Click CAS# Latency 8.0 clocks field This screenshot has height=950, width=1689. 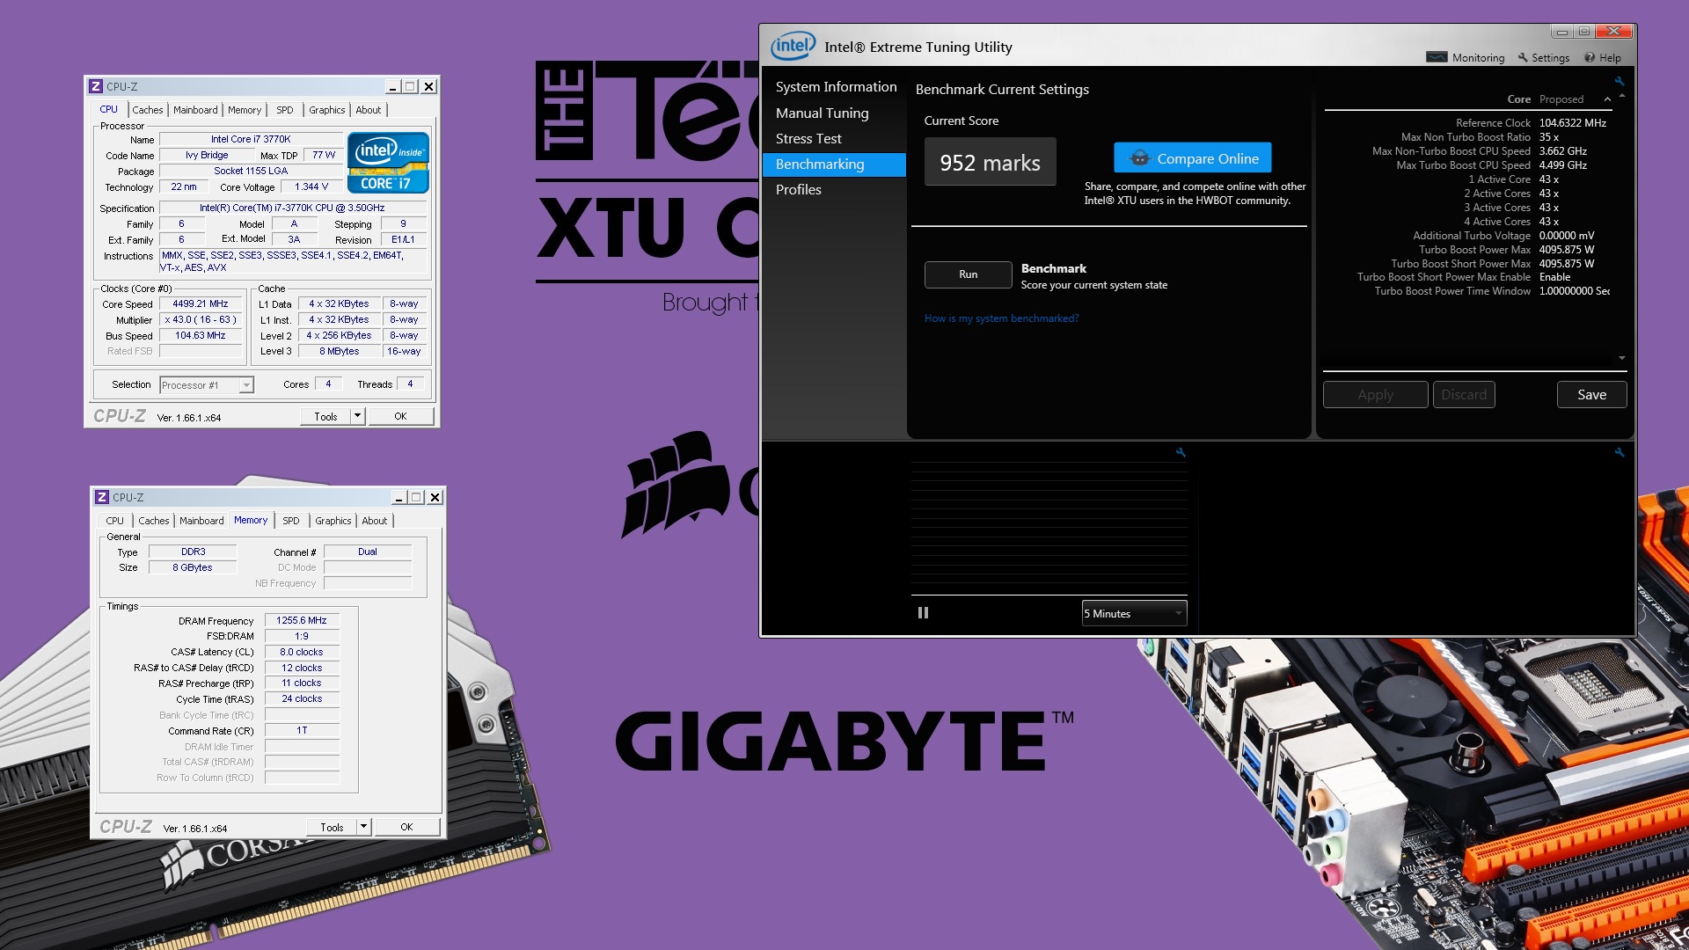coord(302,653)
